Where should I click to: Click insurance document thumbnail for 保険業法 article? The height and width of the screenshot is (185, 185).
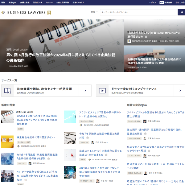tap(70, 138)
